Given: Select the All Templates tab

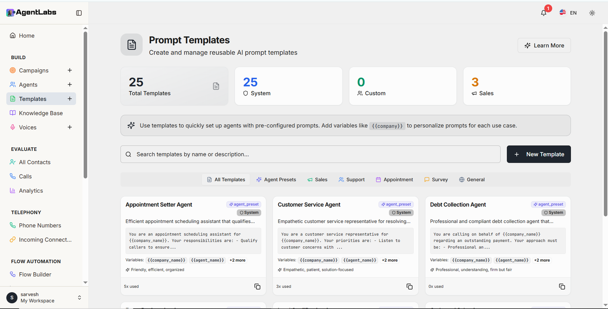Looking at the screenshot, I should [x=226, y=180].
